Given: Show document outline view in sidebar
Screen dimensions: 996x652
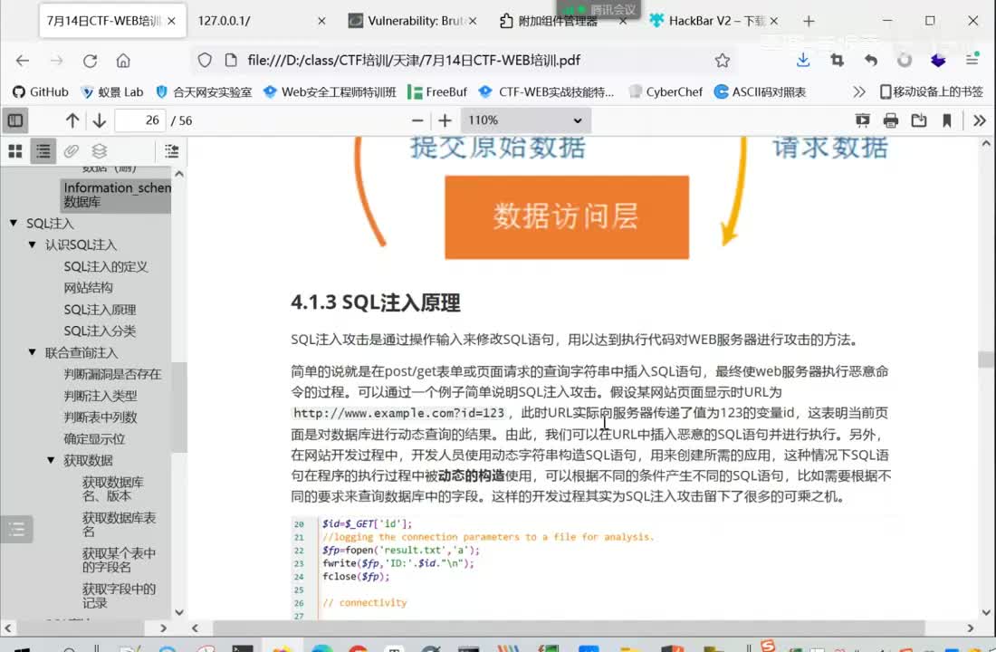Looking at the screenshot, I should (x=43, y=150).
